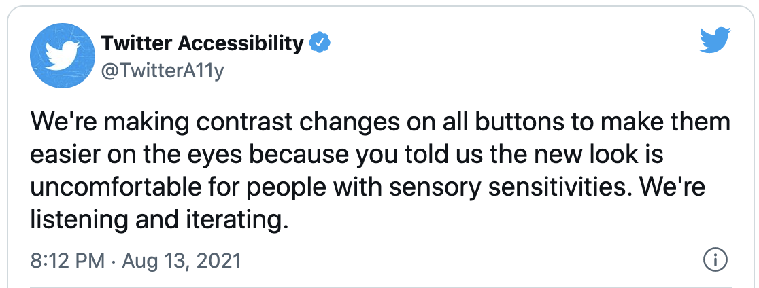This screenshot has width=759, height=288.
Task: Open Twitter via the bird logo top right
Action: pos(715,40)
